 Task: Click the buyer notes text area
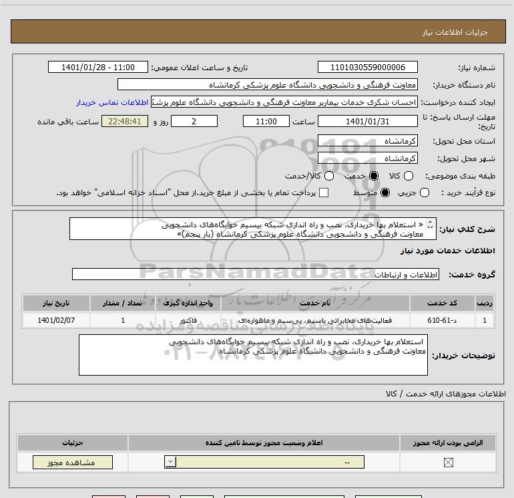[253, 355]
